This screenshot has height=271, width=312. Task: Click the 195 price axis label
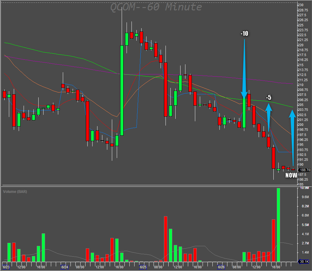[x=301, y=145]
